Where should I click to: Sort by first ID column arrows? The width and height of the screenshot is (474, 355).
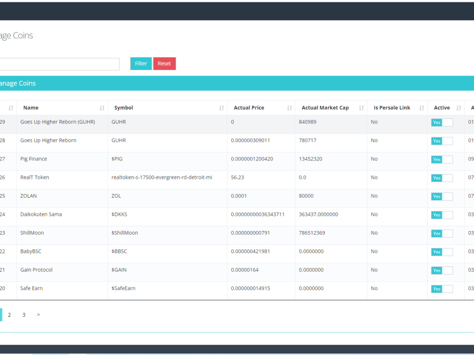[x=11, y=108]
